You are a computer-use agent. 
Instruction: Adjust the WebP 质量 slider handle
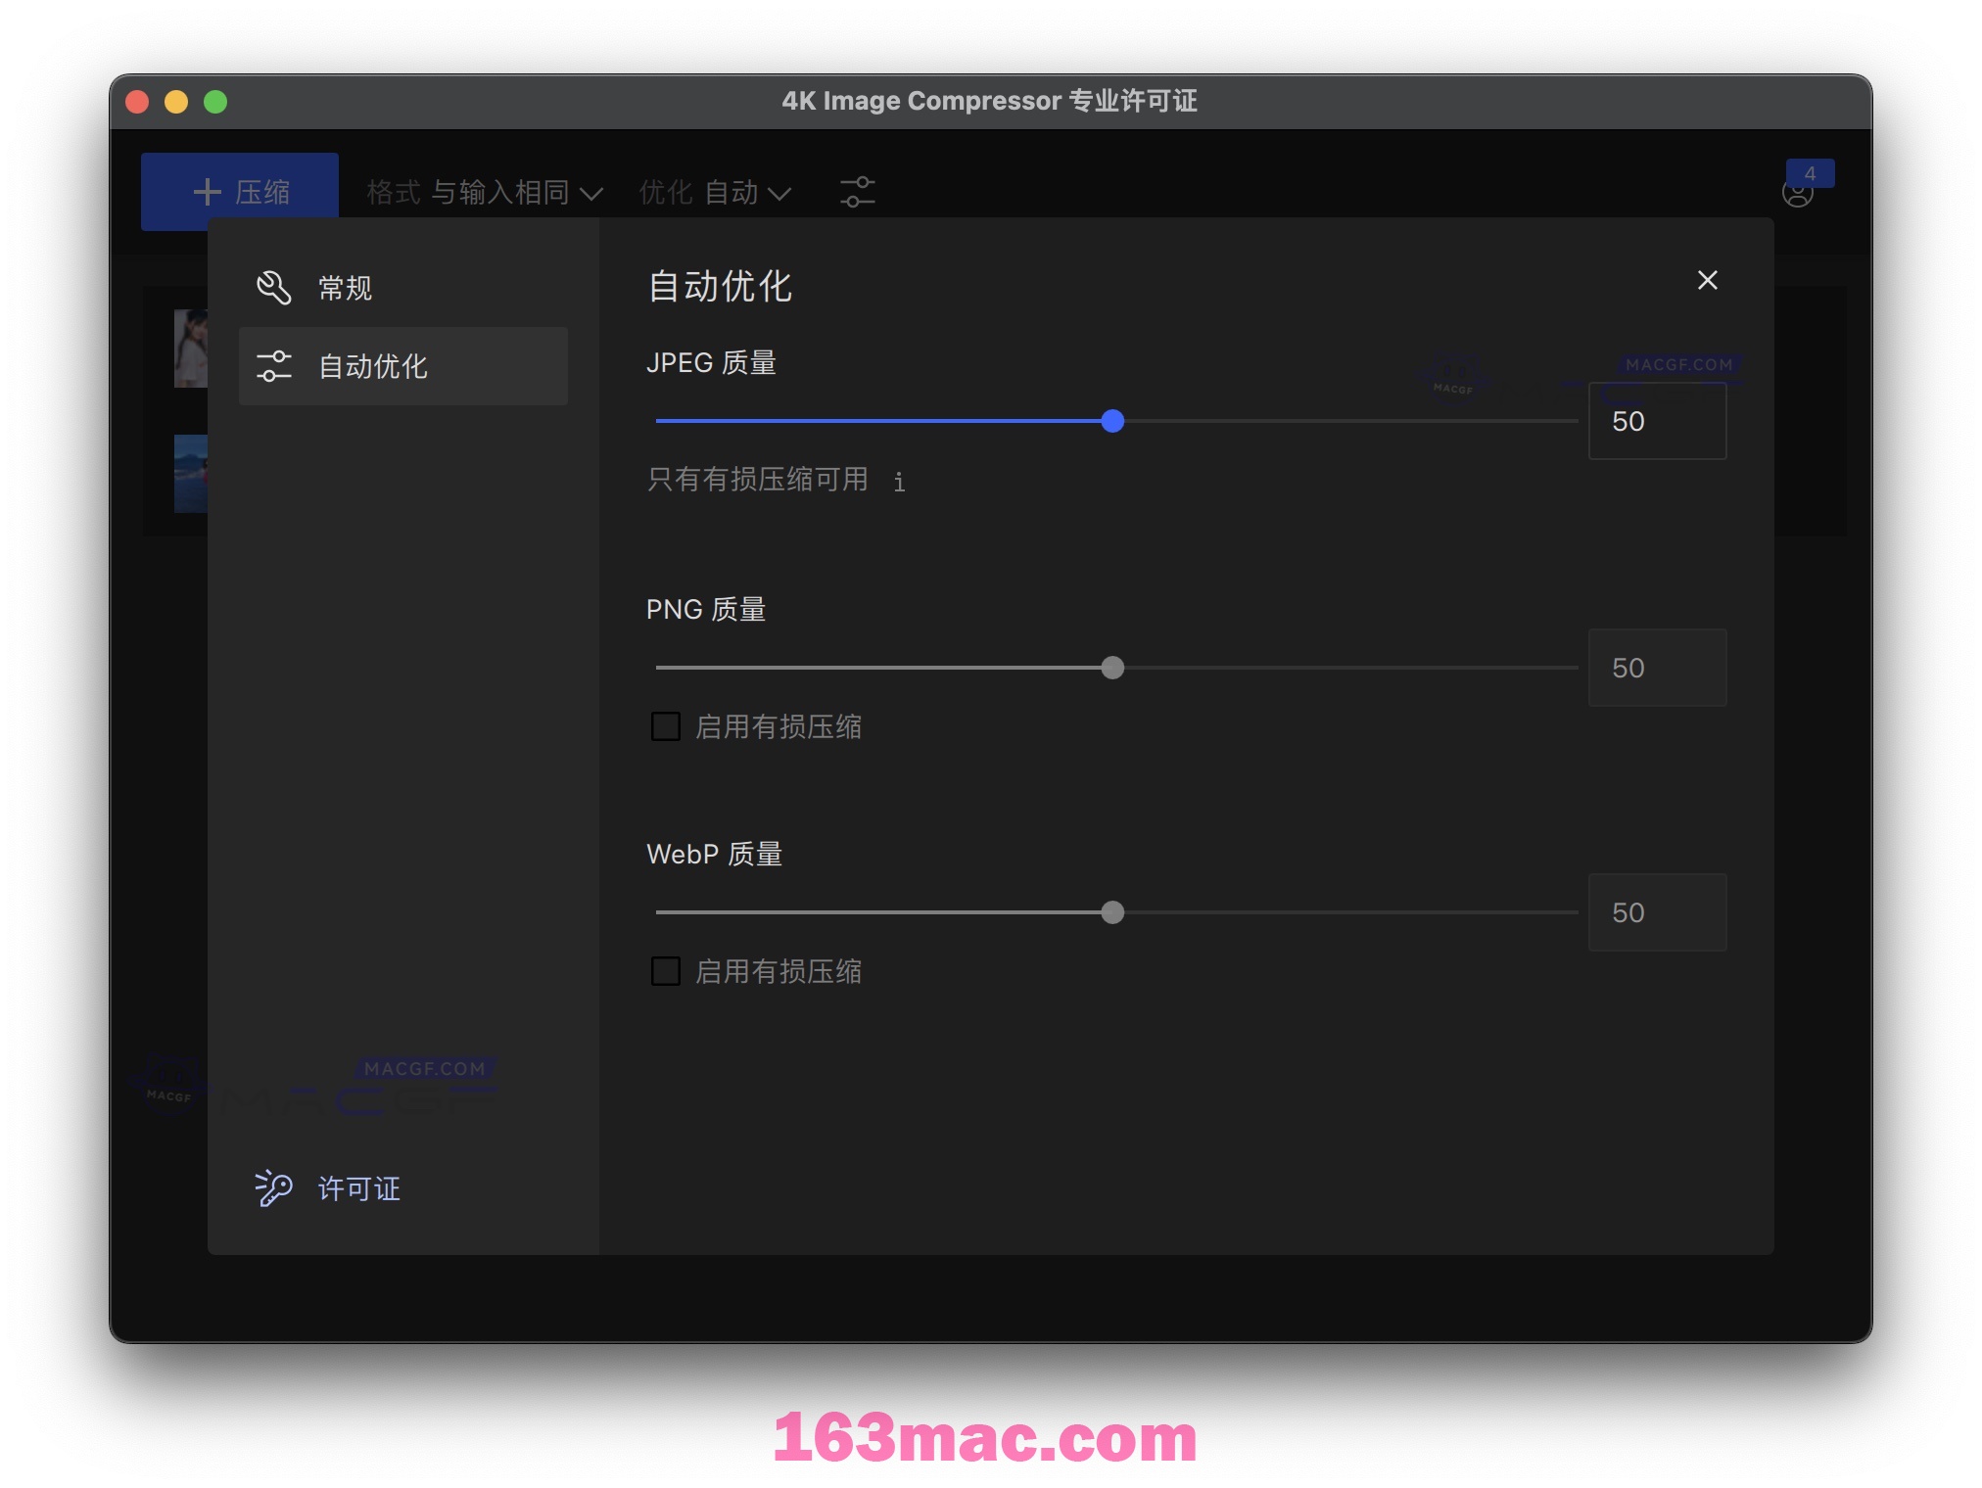click(1112, 912)
